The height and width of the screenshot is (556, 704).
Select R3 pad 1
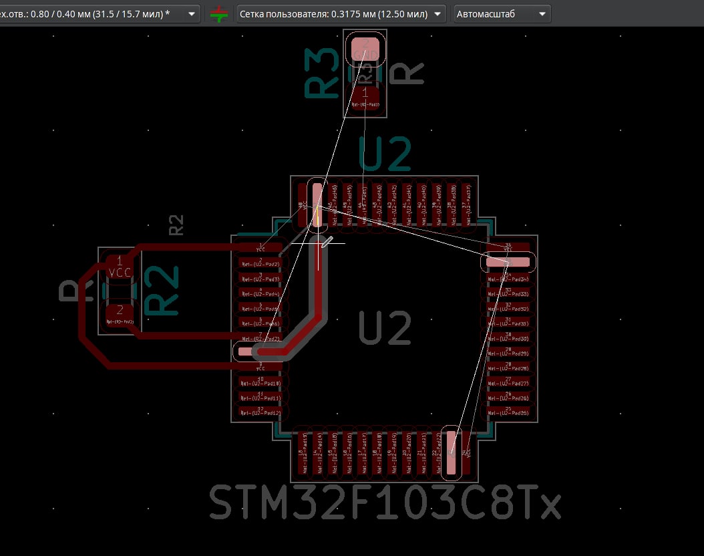coord(365,98)
